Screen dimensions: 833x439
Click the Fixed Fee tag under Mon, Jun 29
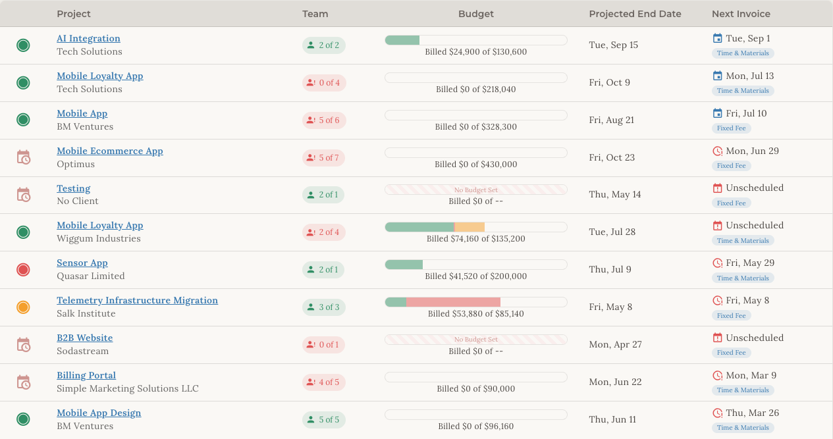(x=732, y=166)
